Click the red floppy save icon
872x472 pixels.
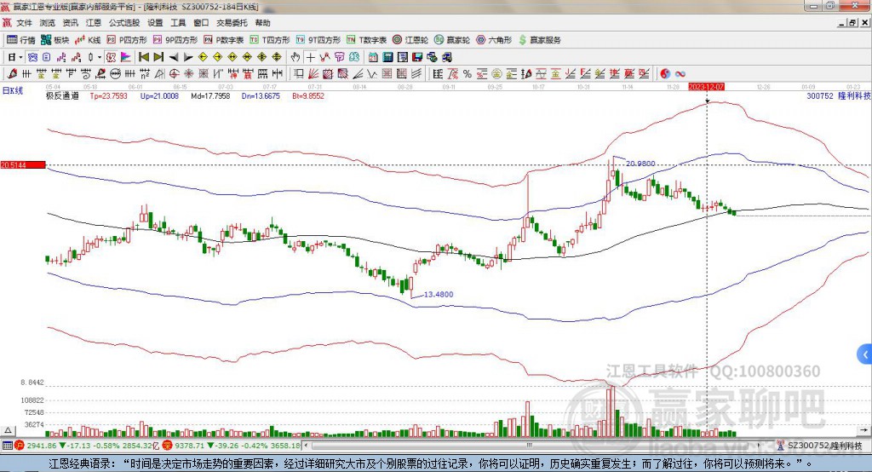point(417,57)
